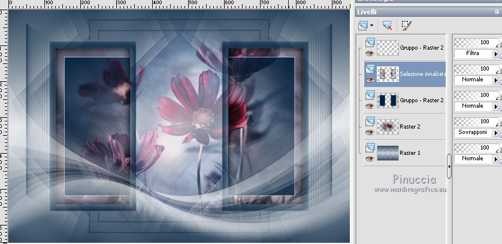
Task: Adjust opacity slider of Selezione innalzata layer
Action: (x=476, y=69)
